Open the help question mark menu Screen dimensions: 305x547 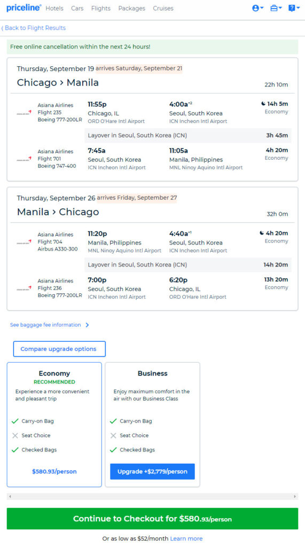[294, 8]
